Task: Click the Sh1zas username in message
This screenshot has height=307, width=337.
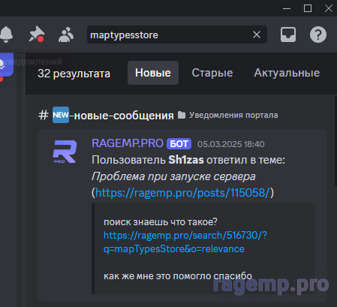Action: pos(186,160)
